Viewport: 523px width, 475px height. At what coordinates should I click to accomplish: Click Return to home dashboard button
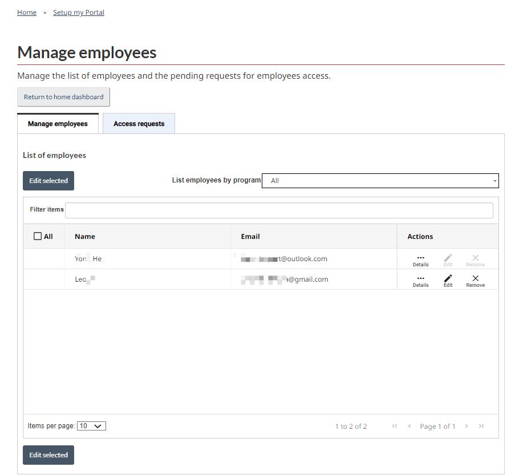[63, 97]
